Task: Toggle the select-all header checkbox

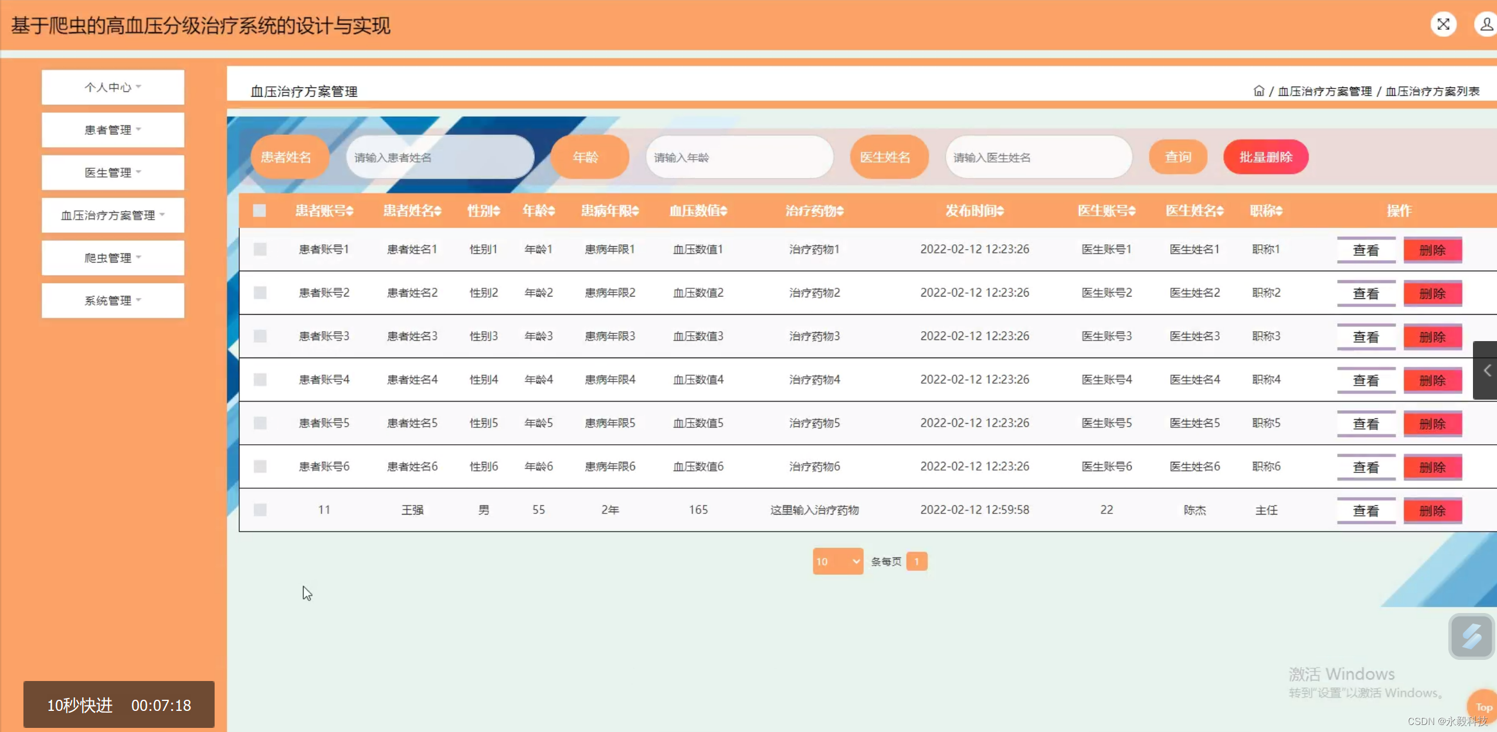Action: 259,210
